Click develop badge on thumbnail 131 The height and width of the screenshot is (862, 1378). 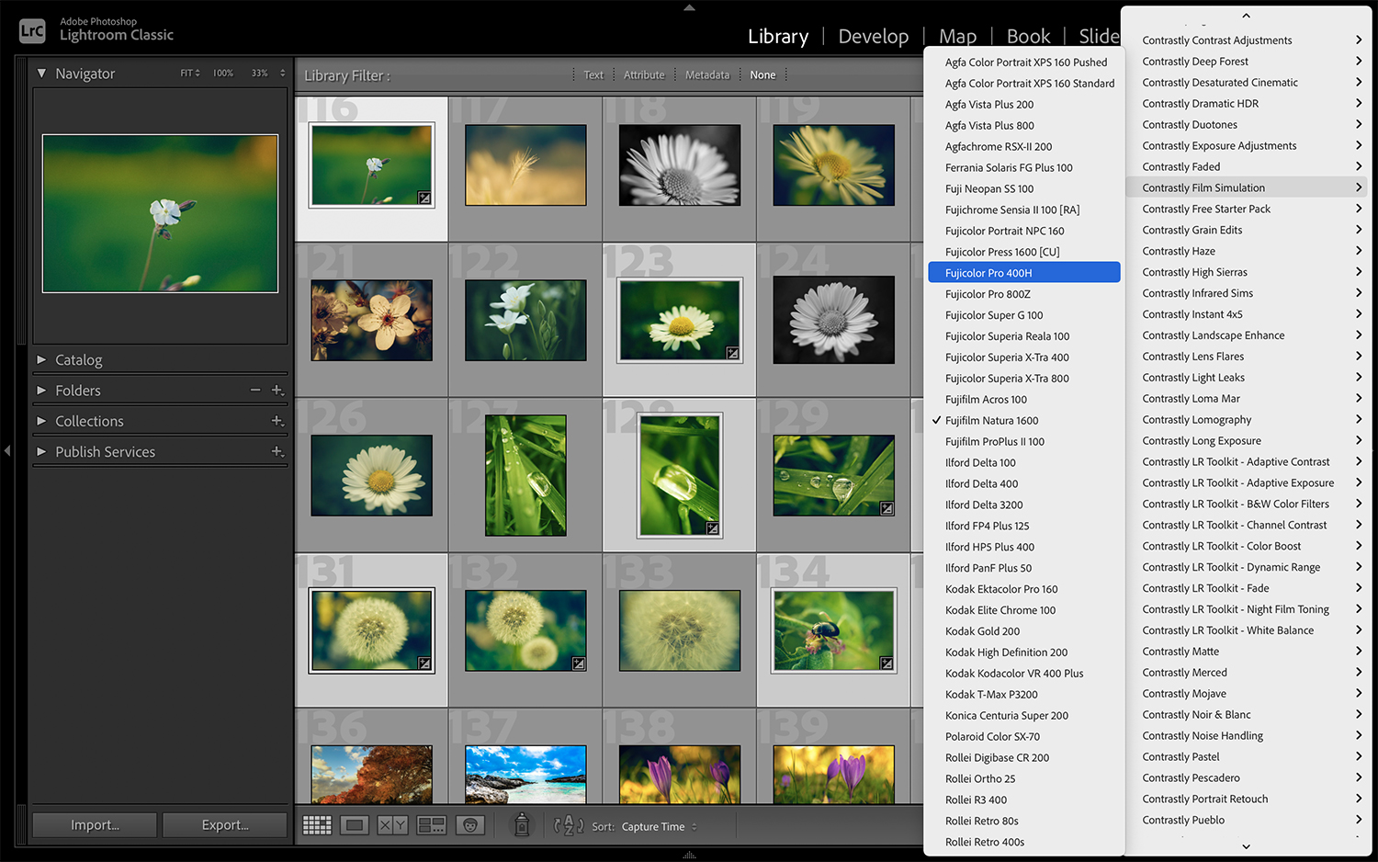424,663
